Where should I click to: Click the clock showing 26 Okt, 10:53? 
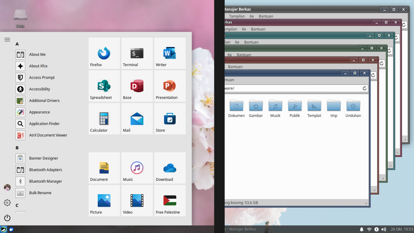coord(402,229)
